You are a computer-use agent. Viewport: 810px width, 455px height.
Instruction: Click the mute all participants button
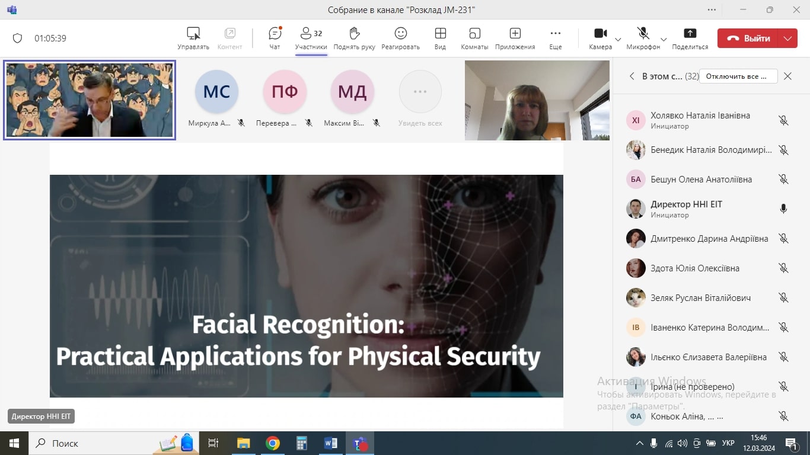tap(738, 76)
